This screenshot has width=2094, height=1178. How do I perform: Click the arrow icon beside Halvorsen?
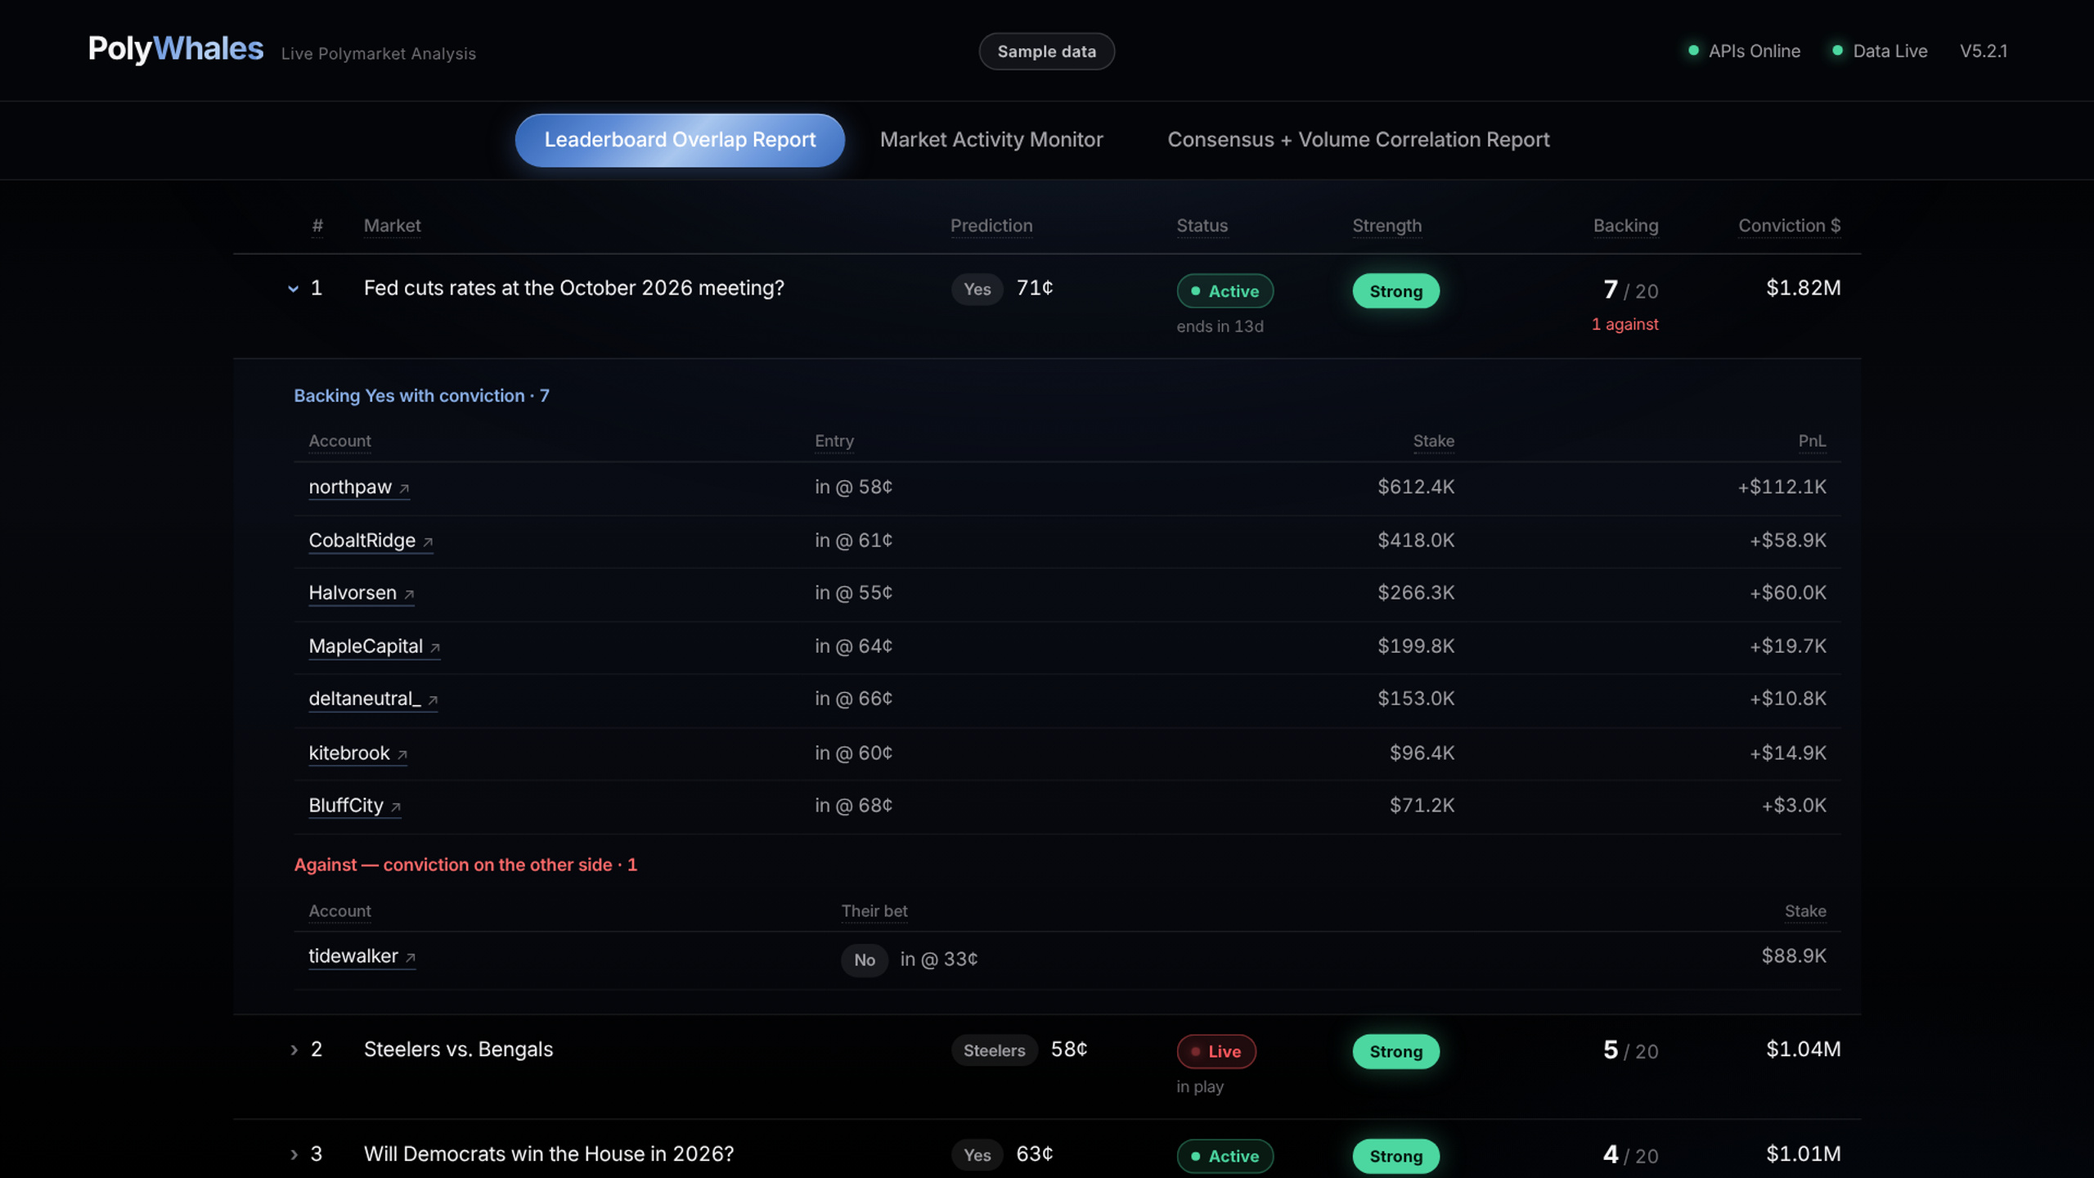[409, 594]
